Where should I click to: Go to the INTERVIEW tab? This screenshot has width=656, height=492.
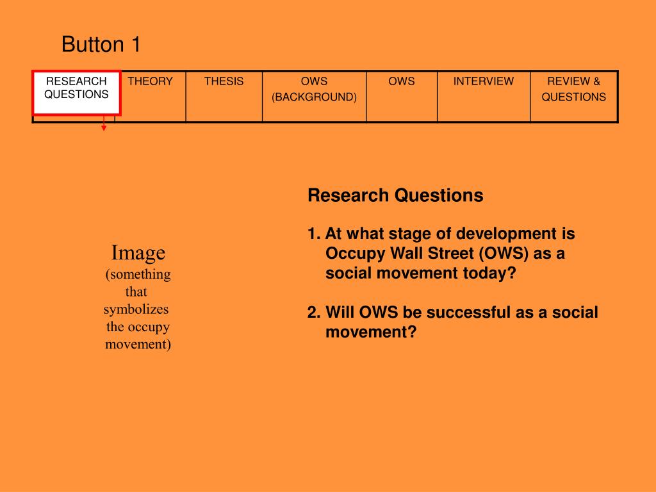click(x=484, y=97)
